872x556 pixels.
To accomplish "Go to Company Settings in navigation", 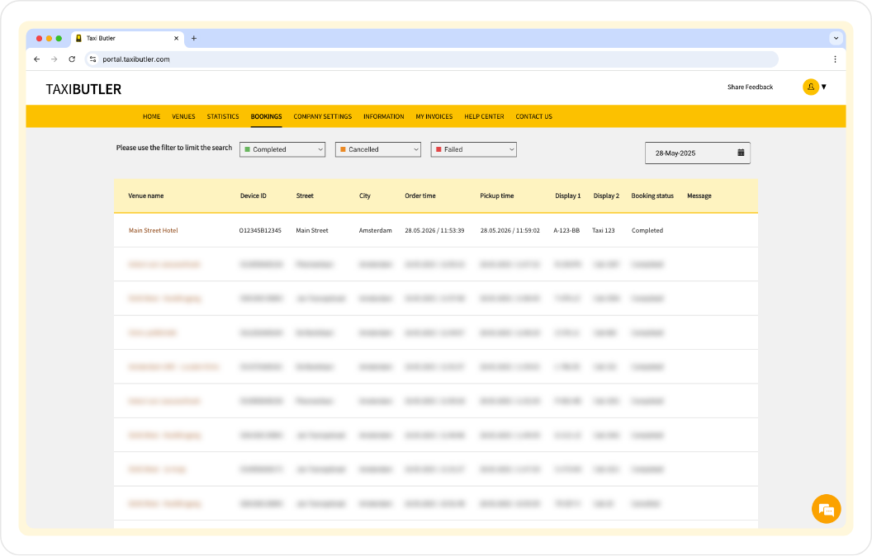I will point(322,116).
